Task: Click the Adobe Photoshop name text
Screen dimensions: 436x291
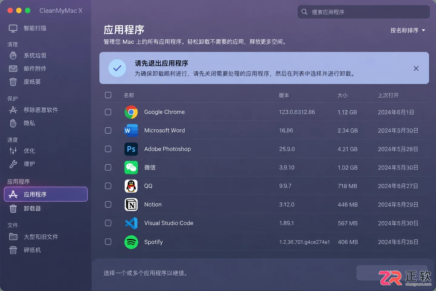Action: pos(167,149)
